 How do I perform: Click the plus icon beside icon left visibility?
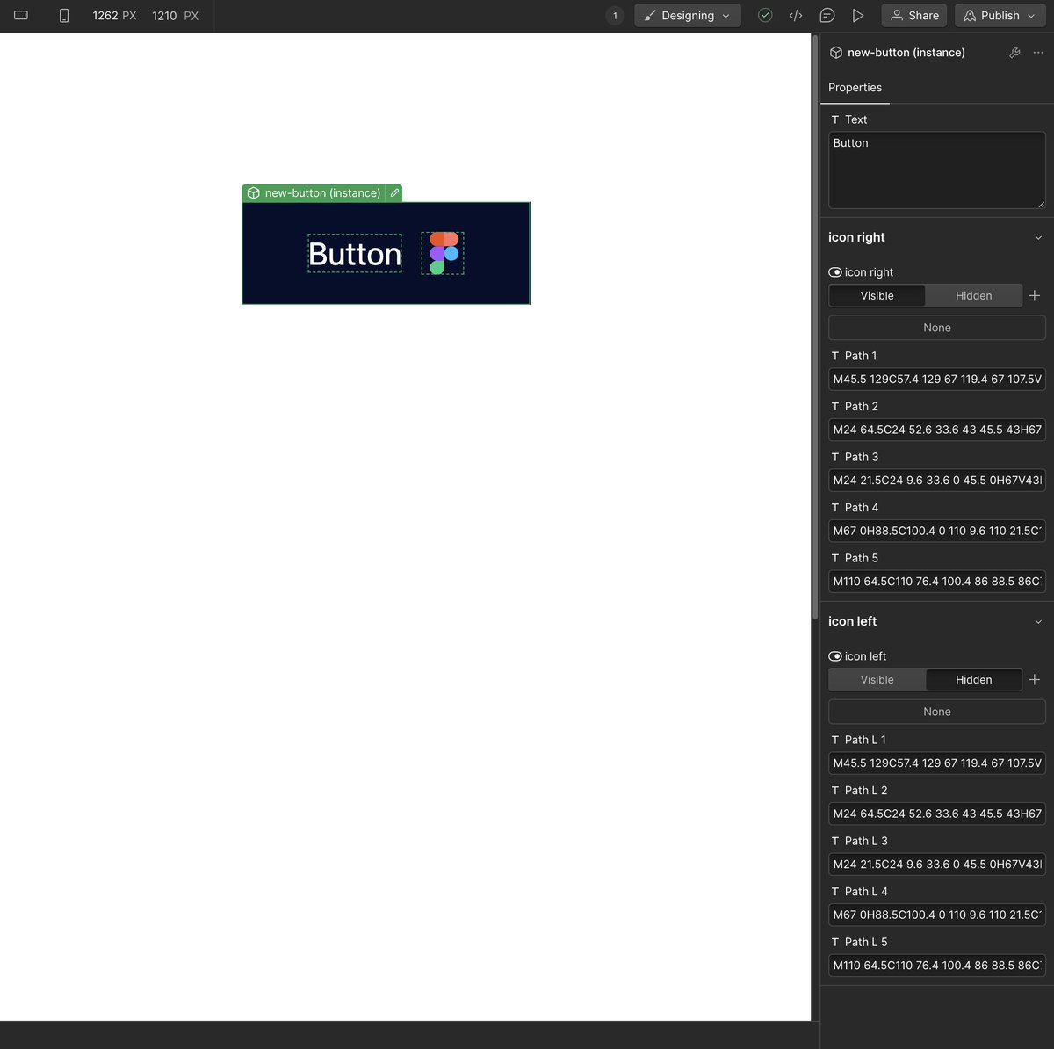pyautogui.click(x=1035, y=680)
